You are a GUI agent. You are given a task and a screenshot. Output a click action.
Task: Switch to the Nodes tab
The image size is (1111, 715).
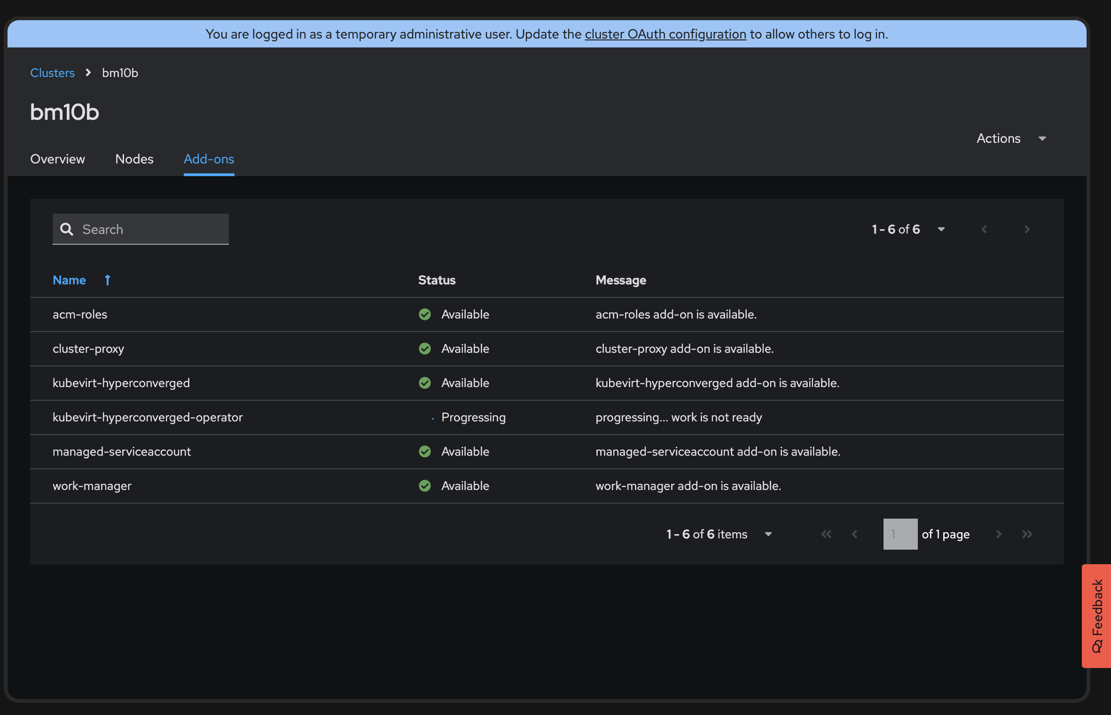(134, 159)
